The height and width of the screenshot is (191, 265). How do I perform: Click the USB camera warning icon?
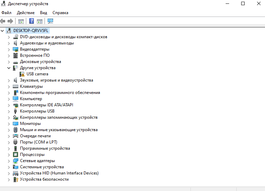click(22, 74)
